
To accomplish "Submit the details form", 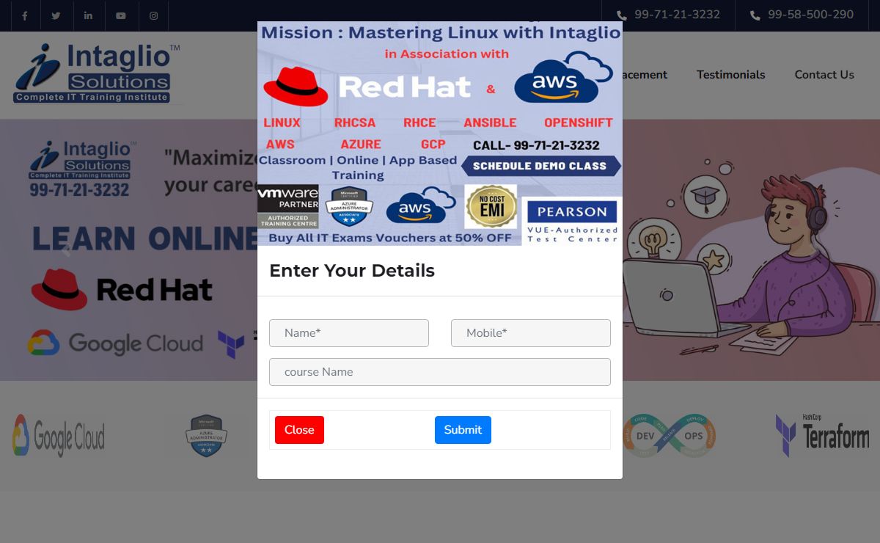I will [463, 430].
